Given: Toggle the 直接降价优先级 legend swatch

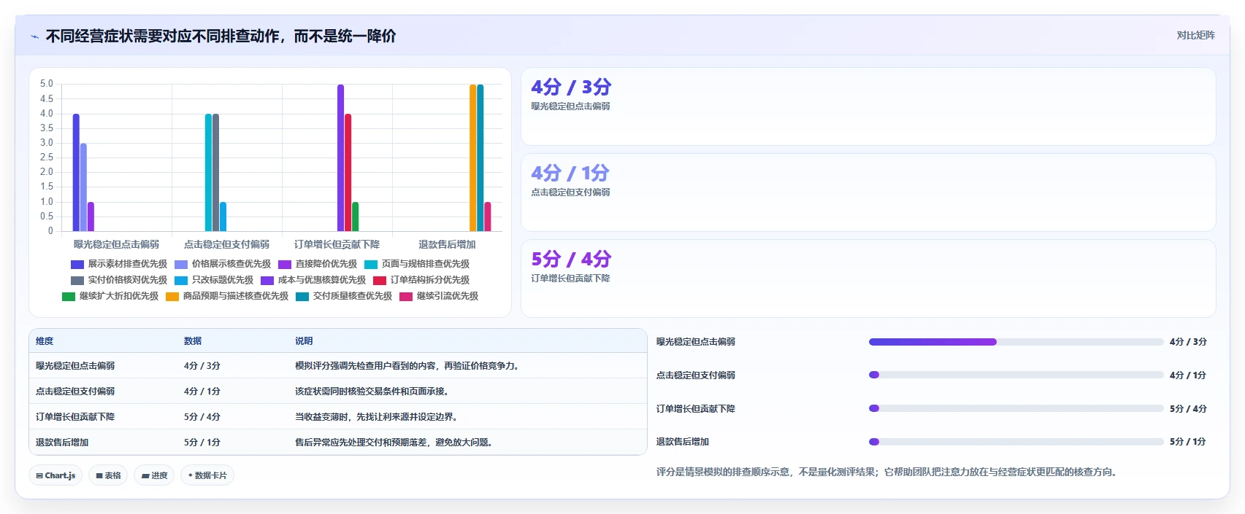Looking at the screenshot, I should pyautogui.click(x=285, y=265).
